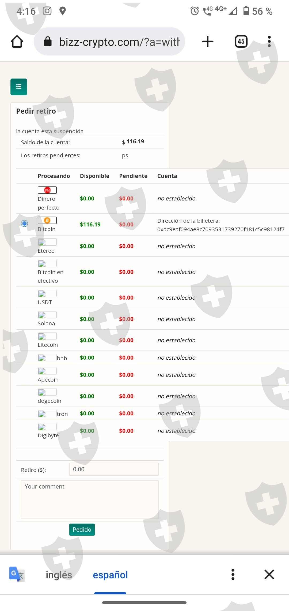Click the Dinero perfecto label

click(48, 203)
